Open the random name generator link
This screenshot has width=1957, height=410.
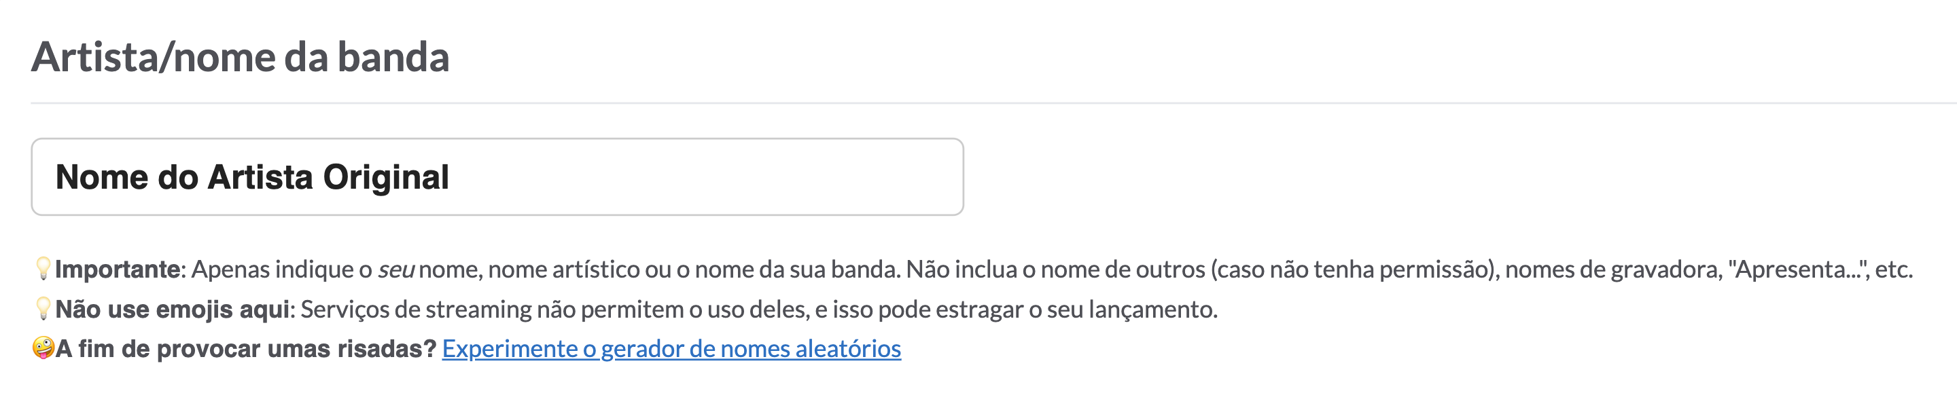(671, 348)
